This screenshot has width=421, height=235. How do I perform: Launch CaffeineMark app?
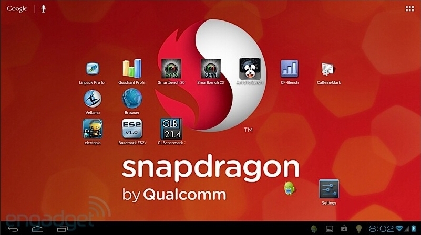point(328,69)
